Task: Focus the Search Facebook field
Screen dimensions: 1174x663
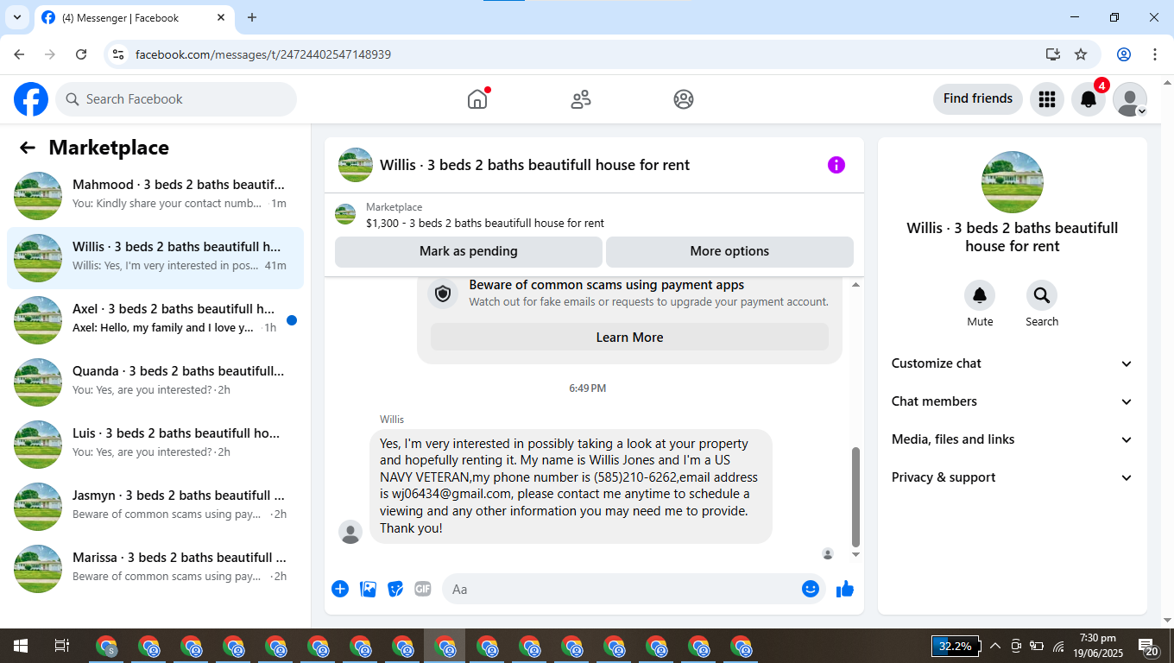Action: pyautogui.click(x=176, y=99)
